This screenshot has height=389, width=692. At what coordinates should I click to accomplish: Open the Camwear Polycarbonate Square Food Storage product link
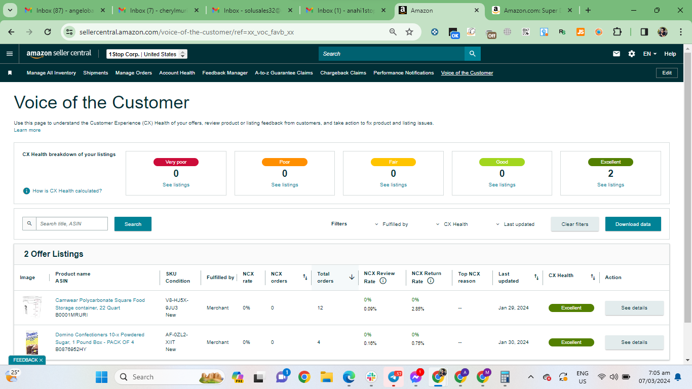[100, 304]
